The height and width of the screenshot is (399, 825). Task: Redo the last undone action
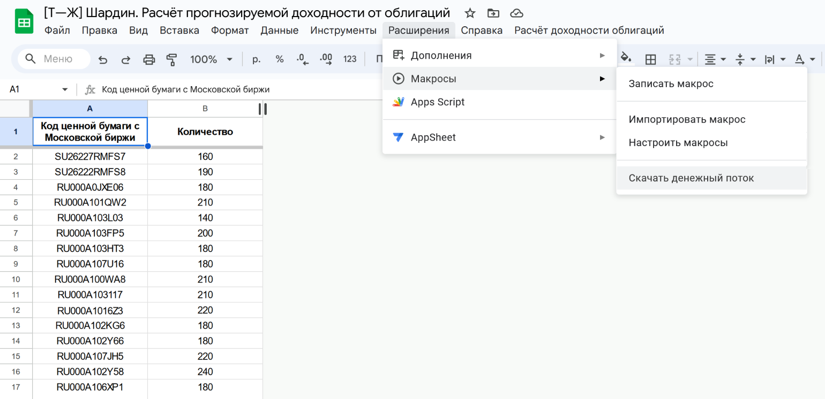coord(126,59)
